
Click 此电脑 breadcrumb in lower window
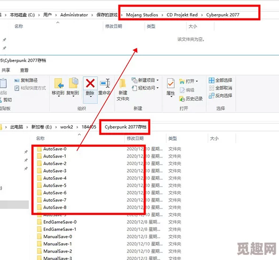click(x=16, y=127)
